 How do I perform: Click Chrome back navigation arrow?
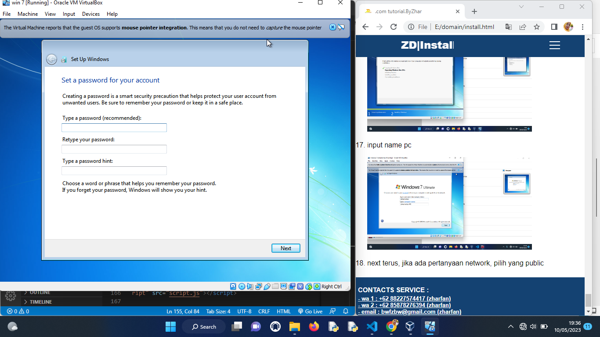pos(365,27)
